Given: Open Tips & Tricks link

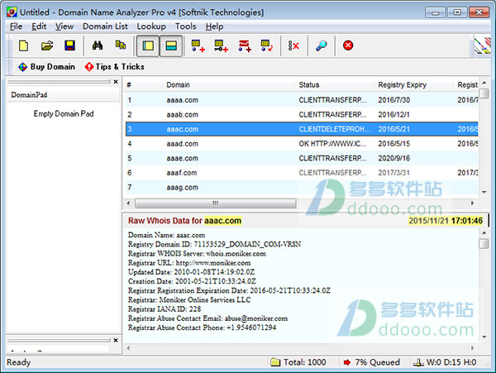Looking at the screenshot, I should [x=115, y=67].
